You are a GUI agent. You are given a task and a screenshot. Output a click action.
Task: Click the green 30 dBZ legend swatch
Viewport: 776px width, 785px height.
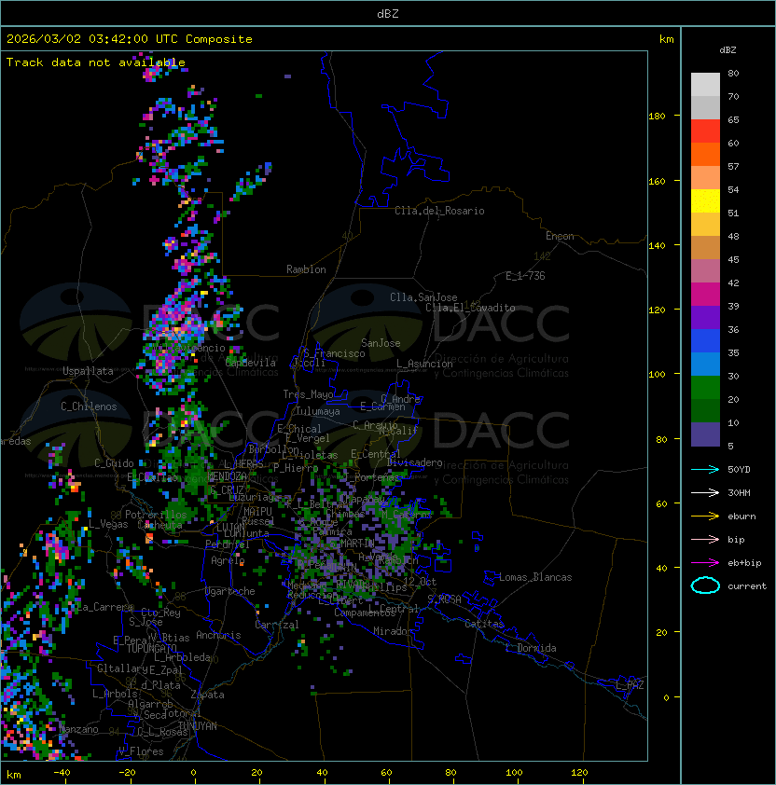[705, 388]
